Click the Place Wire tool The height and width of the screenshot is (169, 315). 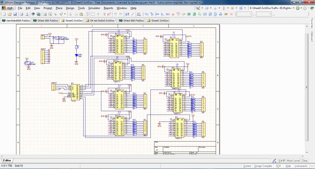[147, 14]
